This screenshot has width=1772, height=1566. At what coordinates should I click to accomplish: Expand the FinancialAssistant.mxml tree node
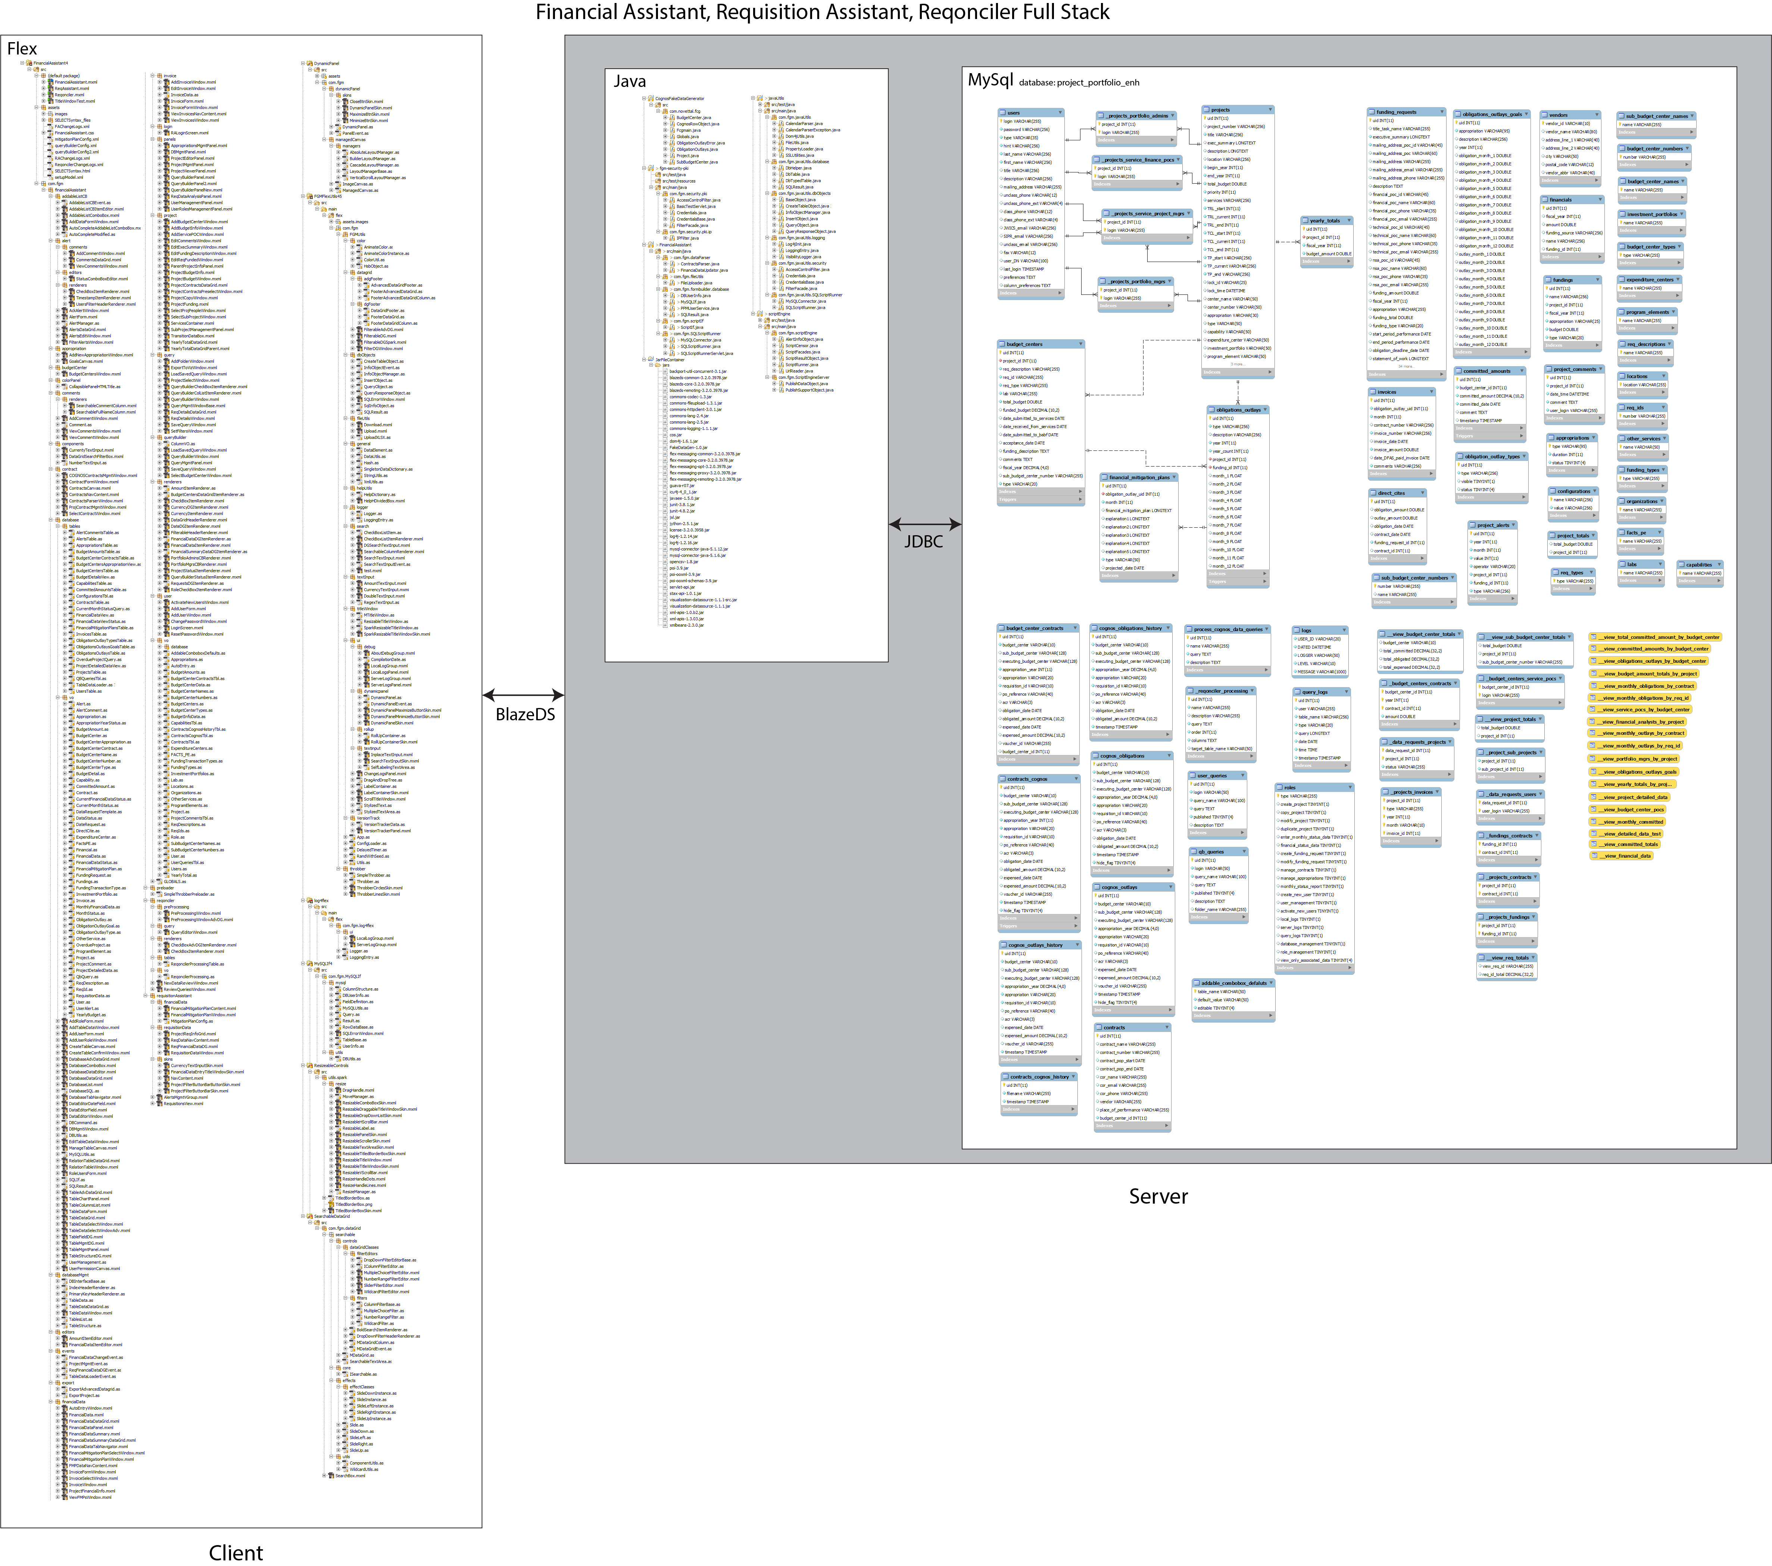click(x=43, y=82)
